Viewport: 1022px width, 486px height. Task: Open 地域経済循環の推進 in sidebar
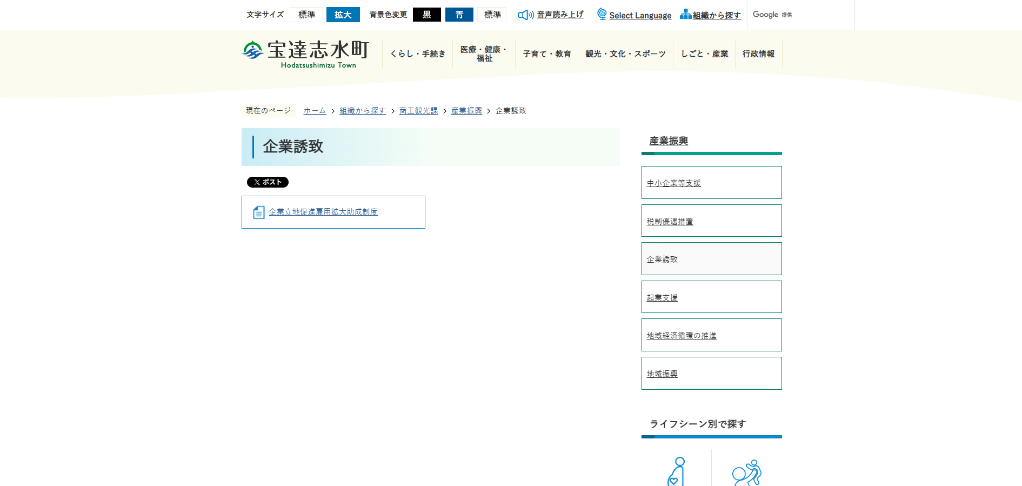click(x=712, y=335)
